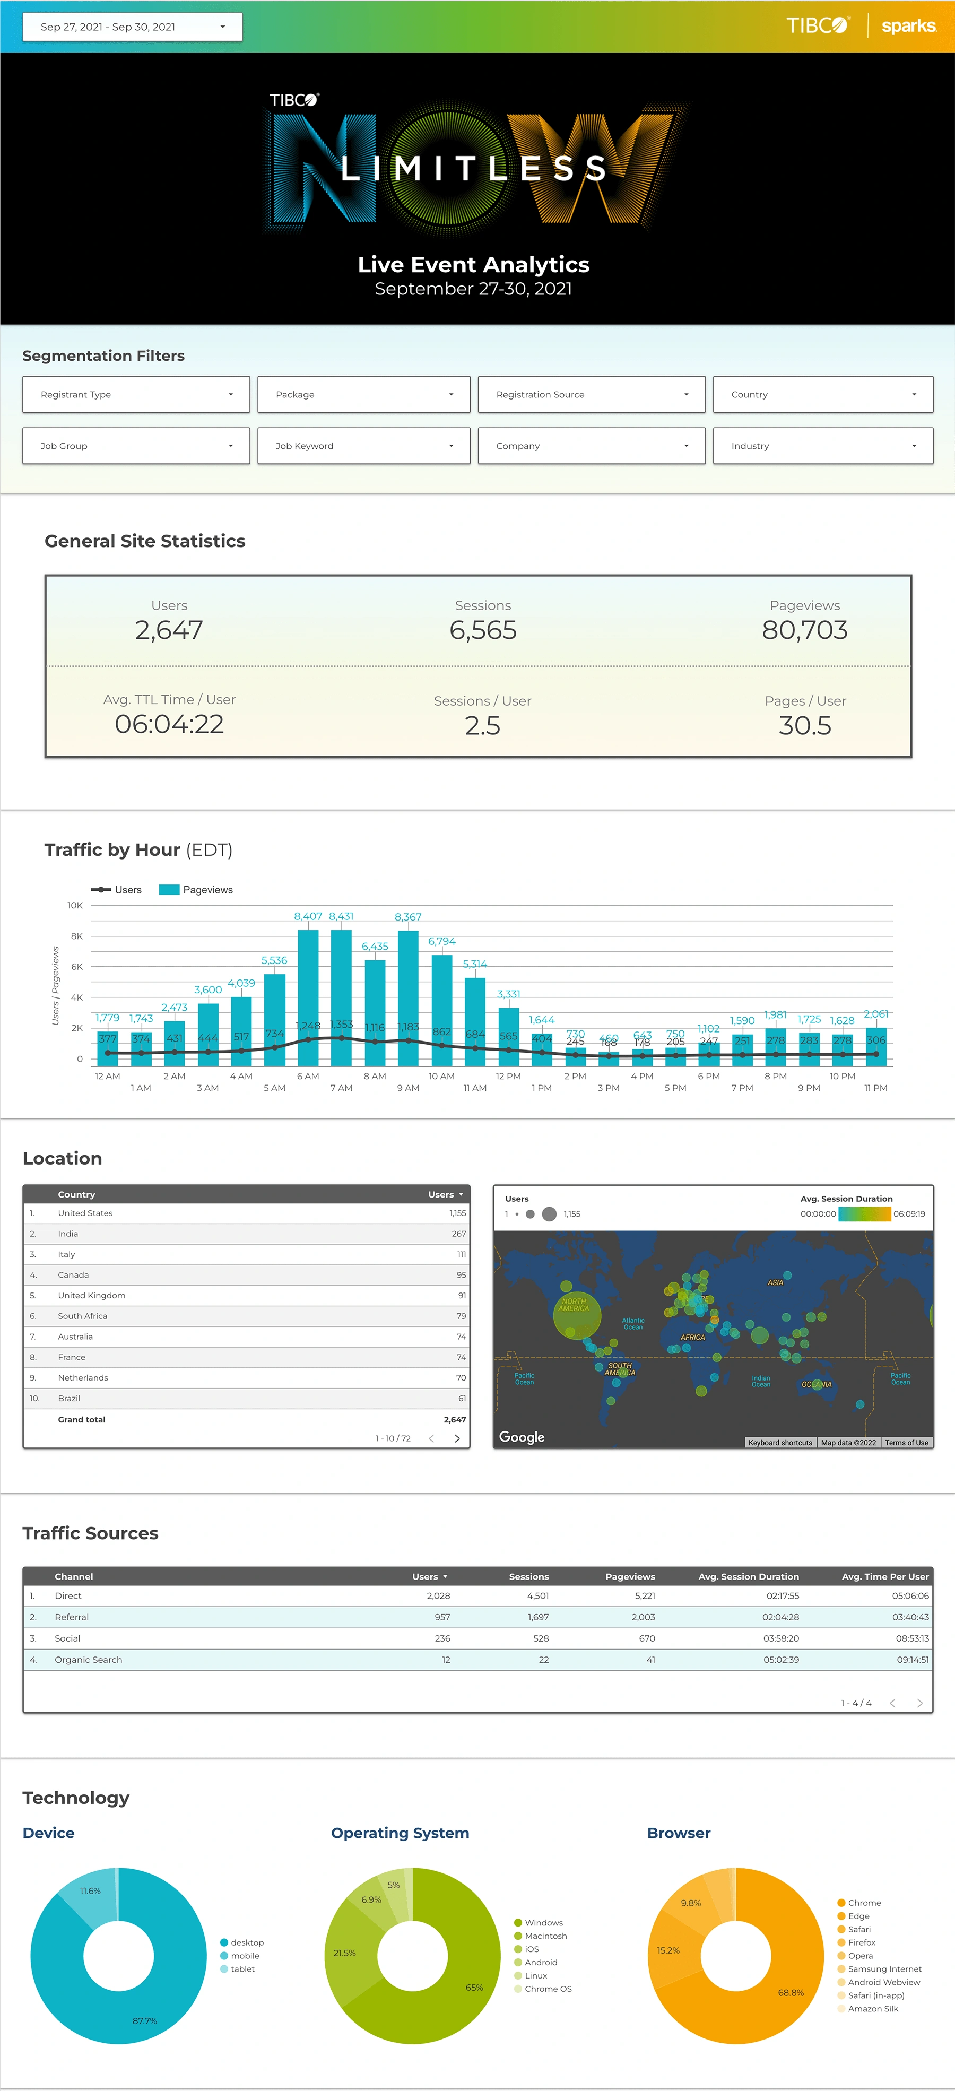Go to previous page of Location table
The image size is (955, 2091).
coord(432,1438)
